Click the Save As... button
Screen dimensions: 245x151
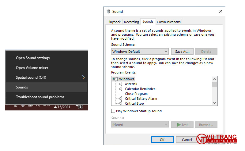pyautogui.click(x=182, y=52)
